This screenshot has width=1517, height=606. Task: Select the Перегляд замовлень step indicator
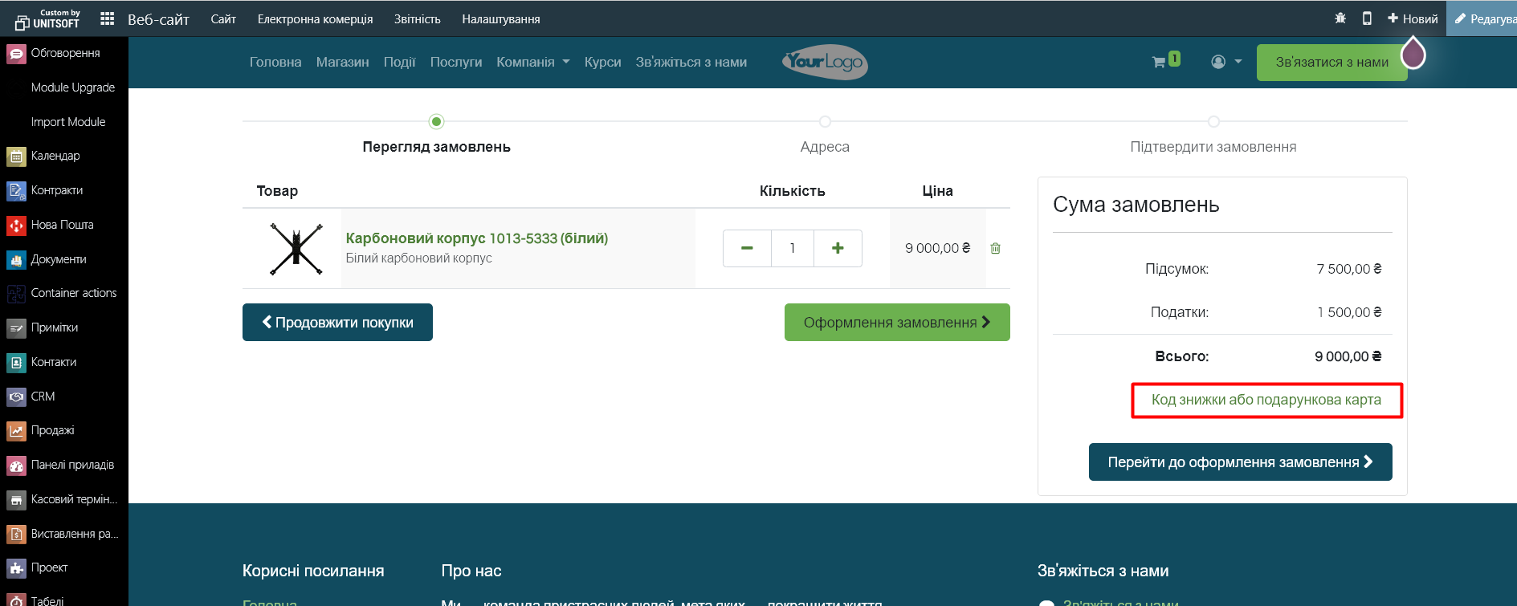pos(436,122)
